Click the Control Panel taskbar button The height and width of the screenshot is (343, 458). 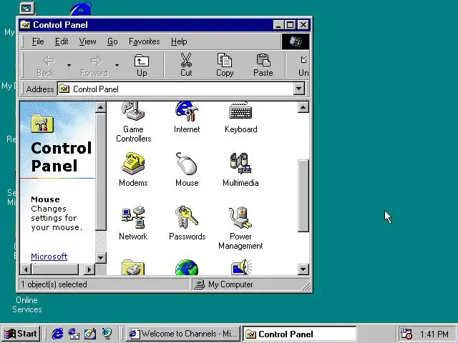point(300,334)
